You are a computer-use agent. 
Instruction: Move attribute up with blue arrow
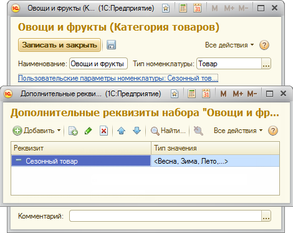click(x=121, y=131)
